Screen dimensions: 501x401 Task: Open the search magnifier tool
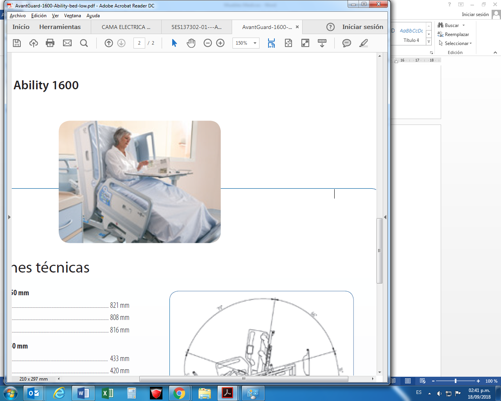click(84, 43)
